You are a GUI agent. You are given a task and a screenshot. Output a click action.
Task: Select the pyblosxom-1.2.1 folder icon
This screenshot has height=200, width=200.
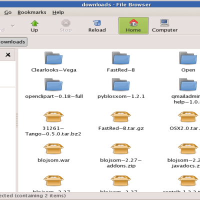pos(121,84)
